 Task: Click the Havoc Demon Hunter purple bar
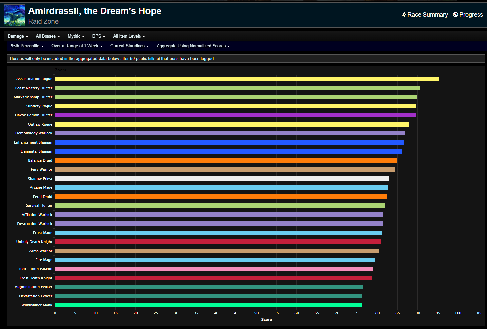[x=235, y=115]
